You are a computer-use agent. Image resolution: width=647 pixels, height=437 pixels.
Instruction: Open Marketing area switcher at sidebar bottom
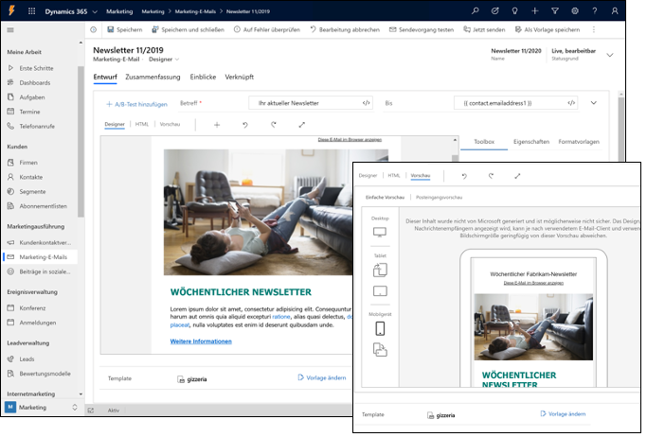tap(42, 408)
